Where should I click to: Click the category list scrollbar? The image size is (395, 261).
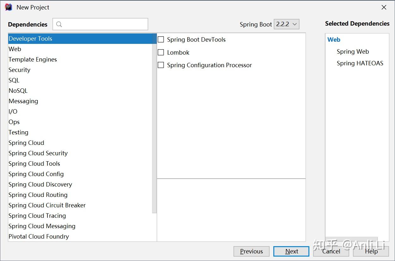154,123
